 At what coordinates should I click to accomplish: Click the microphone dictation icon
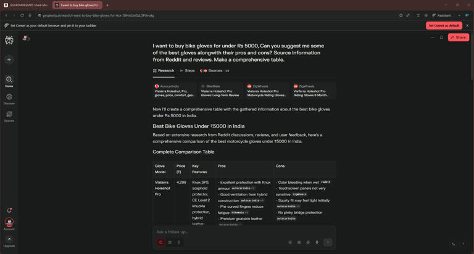coord(317,242)
